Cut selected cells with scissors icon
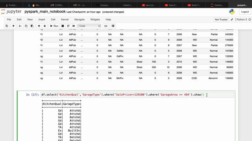The image size is (252, 141). click(x=20, y=26)
